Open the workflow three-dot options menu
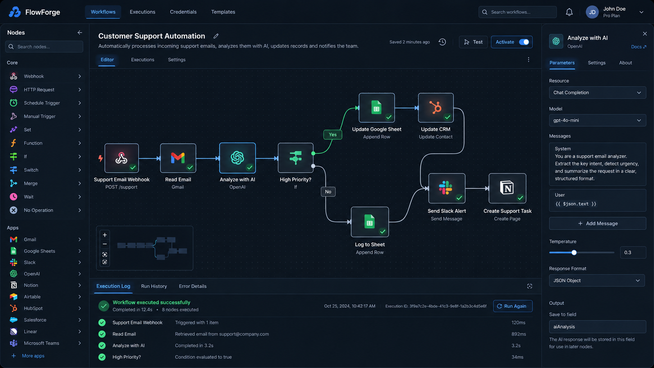654x368 pixels. (x=528, y=60)
